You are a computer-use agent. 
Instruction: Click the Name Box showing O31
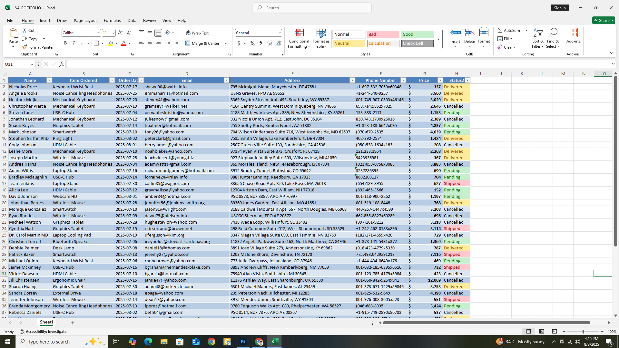[x=16, y=64]
